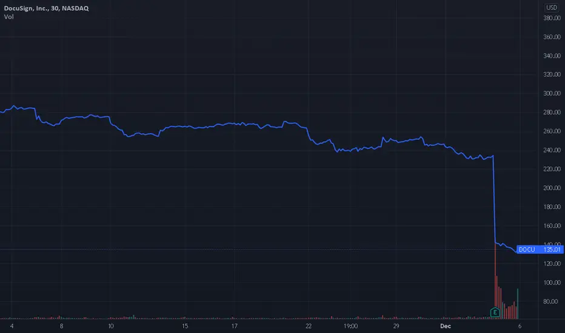Image resolution: width=565 pixels, height=333 pixels.
Task: Click the 340.00 price axis label
Action: tap(552, 56)
